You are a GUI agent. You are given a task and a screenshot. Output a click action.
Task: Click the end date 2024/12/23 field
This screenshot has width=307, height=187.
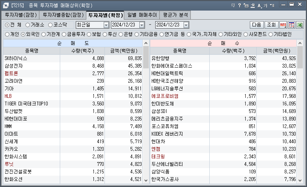[169, 25]
